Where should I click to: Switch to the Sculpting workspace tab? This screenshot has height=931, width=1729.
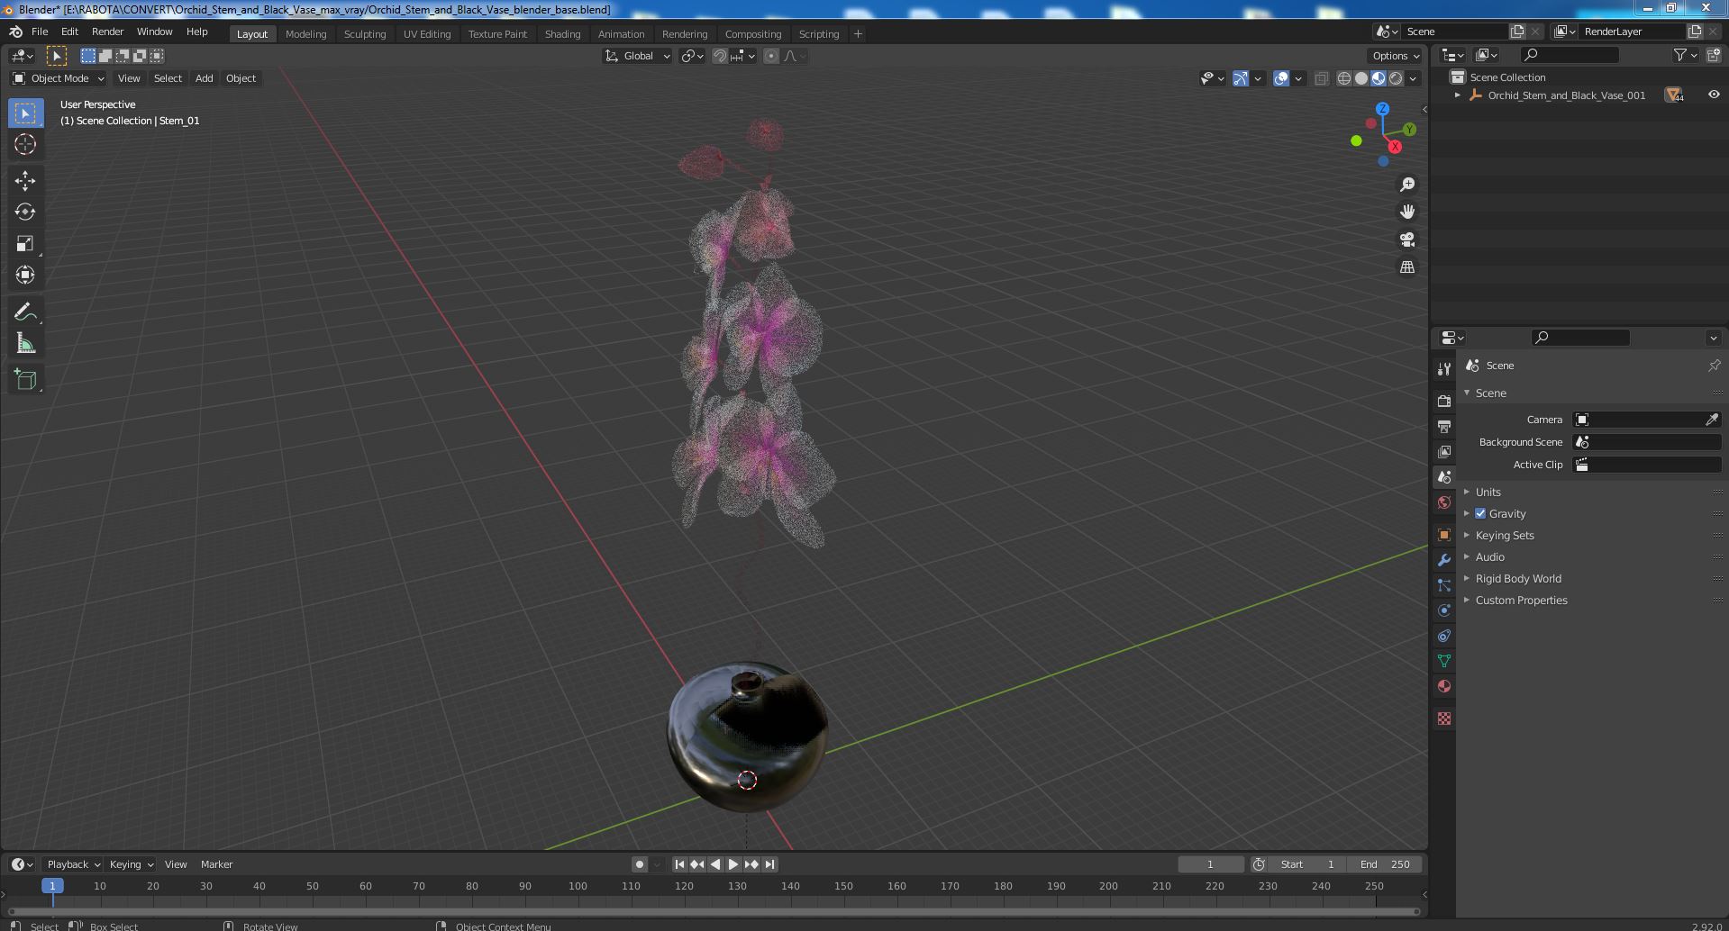(x=365, y=34)
